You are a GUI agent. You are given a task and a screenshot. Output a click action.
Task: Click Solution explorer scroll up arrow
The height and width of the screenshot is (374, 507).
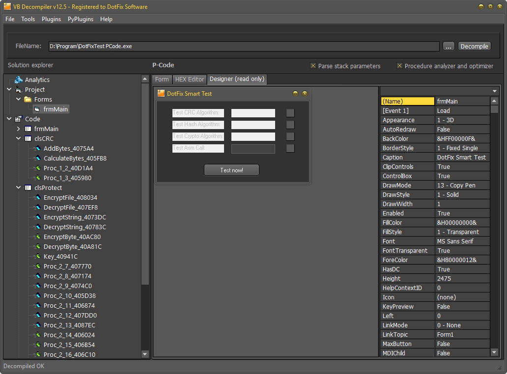pos(145,79)
